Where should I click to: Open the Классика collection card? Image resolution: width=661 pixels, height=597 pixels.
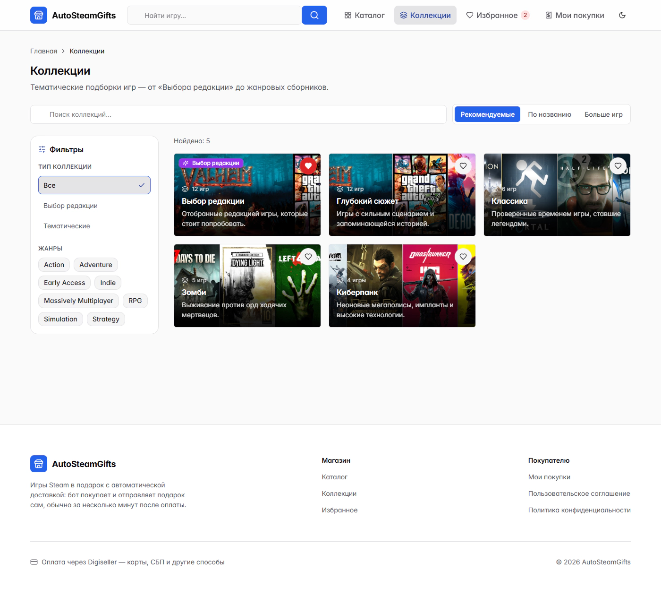point(557,195)
